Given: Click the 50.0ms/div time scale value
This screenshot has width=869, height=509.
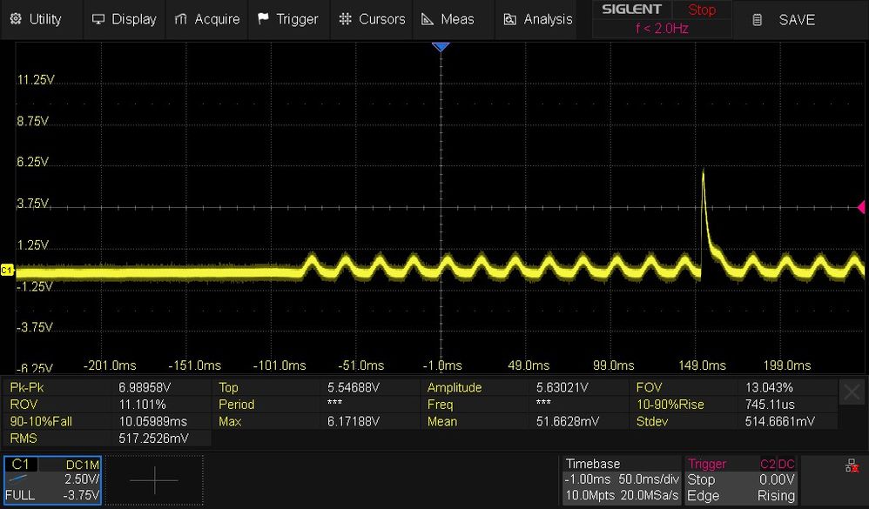Looking at the screenshot, I should [649, 479].
